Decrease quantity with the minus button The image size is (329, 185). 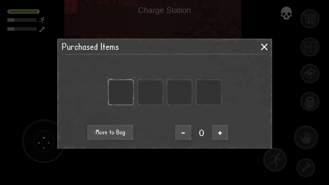(x=183, y=132)
